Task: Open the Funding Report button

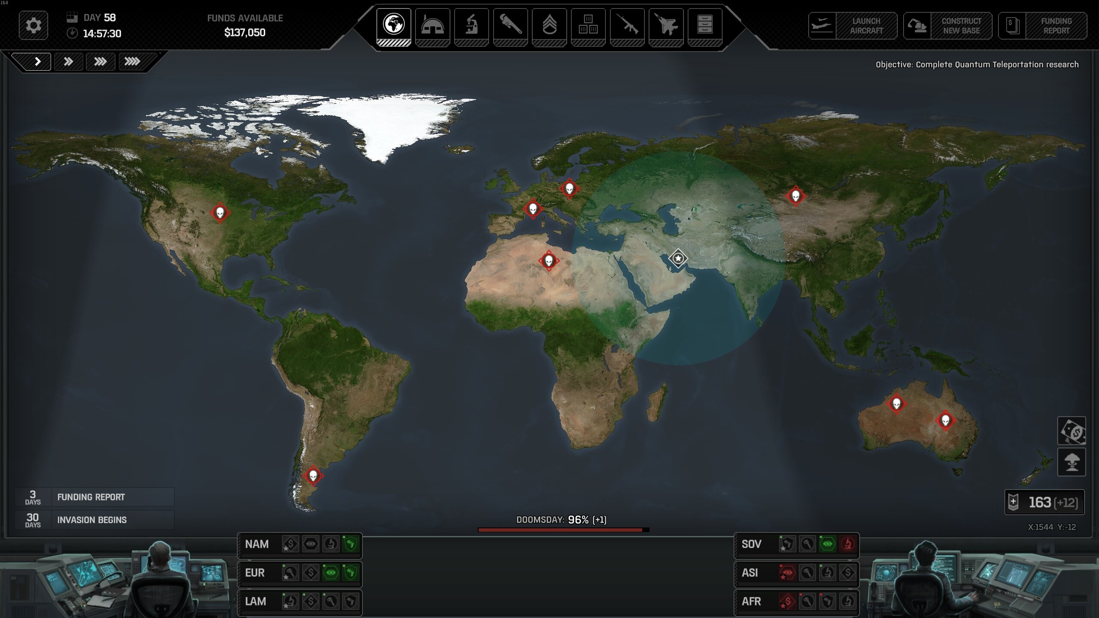Action: coord(1042,26)
